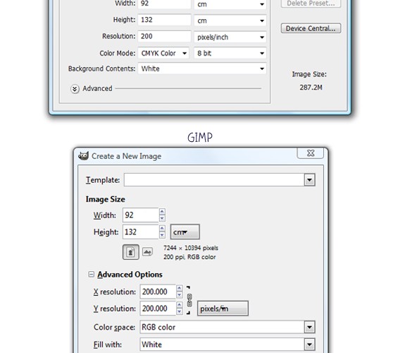Image resolution: width=398 pixels, height=353 pixels.
Task: Increase X resolution with up arrow
Action: [x=180, y=288]
